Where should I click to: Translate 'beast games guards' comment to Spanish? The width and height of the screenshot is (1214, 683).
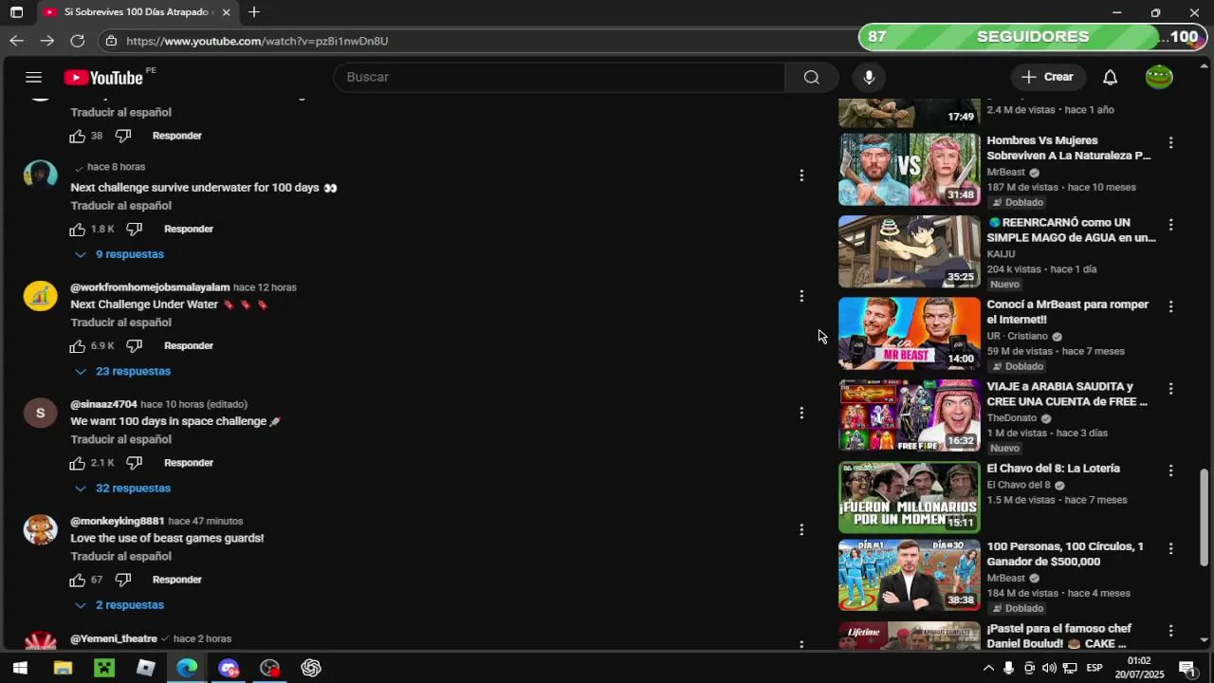[120, 557]
